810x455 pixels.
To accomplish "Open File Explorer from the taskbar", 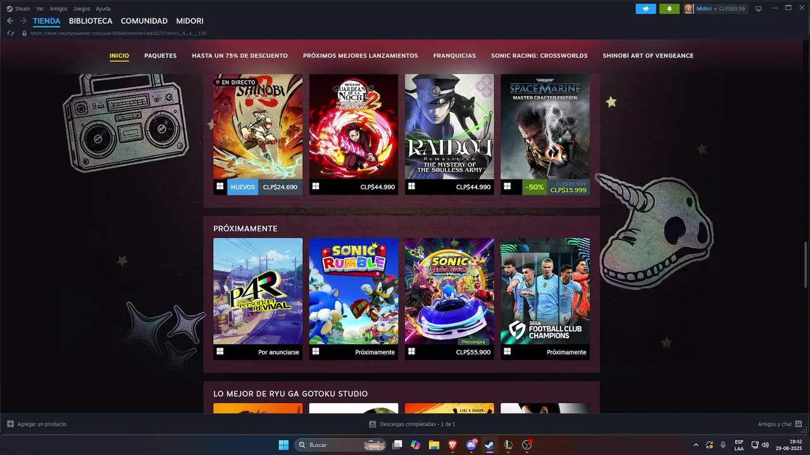I will pos(434,445).
